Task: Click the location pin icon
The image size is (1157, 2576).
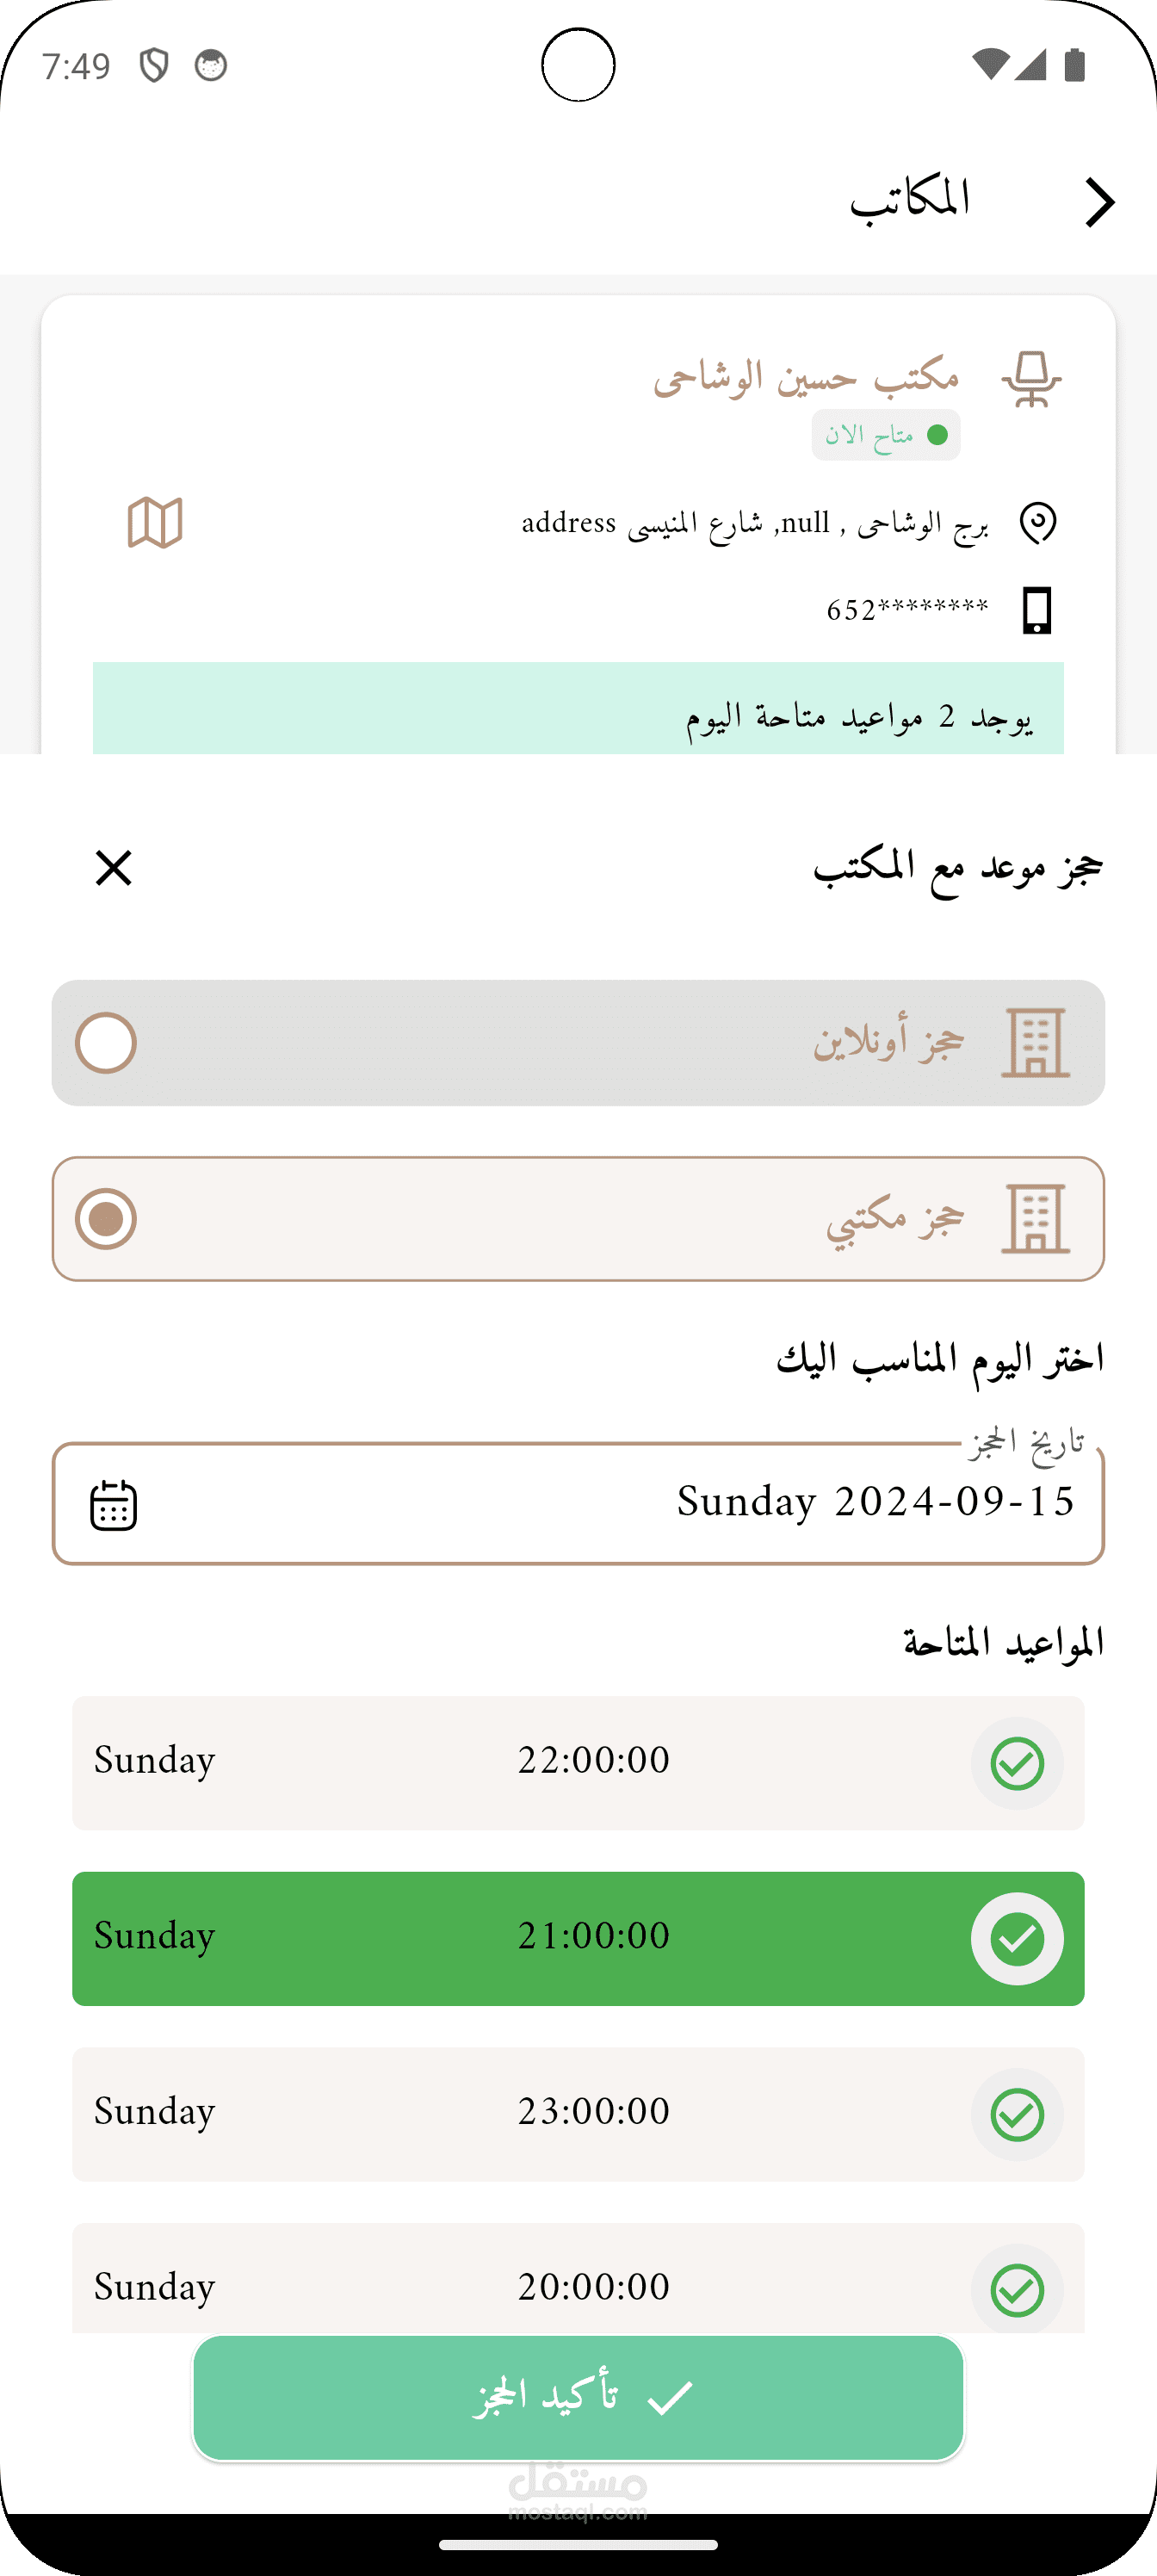Action: click(1037, 523)
